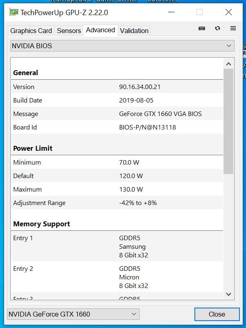Viewport: 246px width, 328px height.
Task: Click the Build Date row
Action: tap(117, 100)
